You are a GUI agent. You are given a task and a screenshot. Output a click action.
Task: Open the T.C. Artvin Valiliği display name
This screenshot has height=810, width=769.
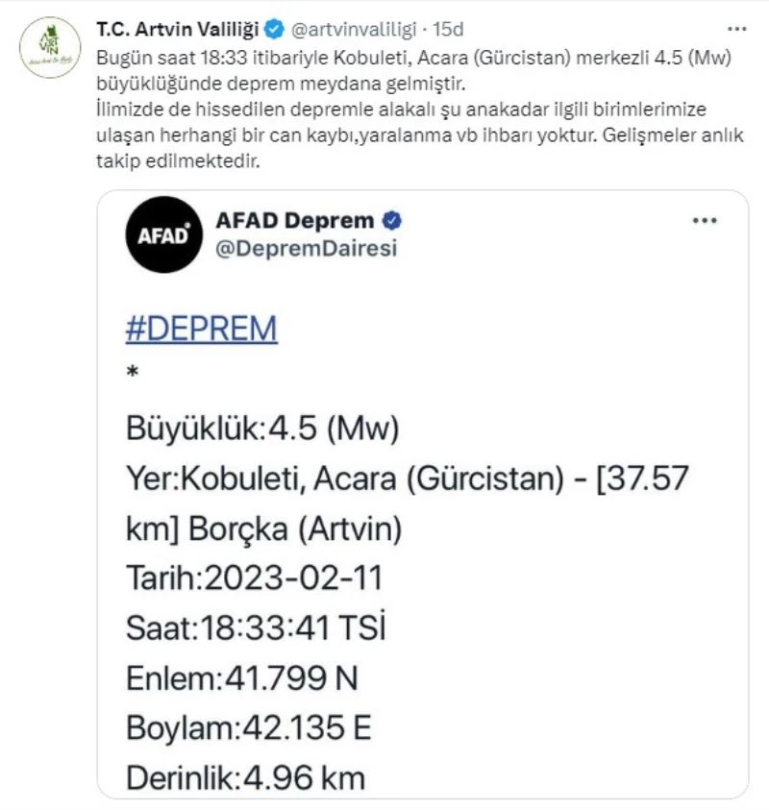178,27
